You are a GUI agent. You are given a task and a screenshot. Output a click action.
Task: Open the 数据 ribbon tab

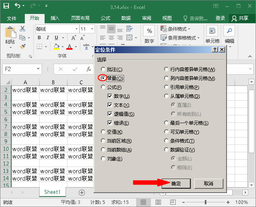click(x=126, y=18)
